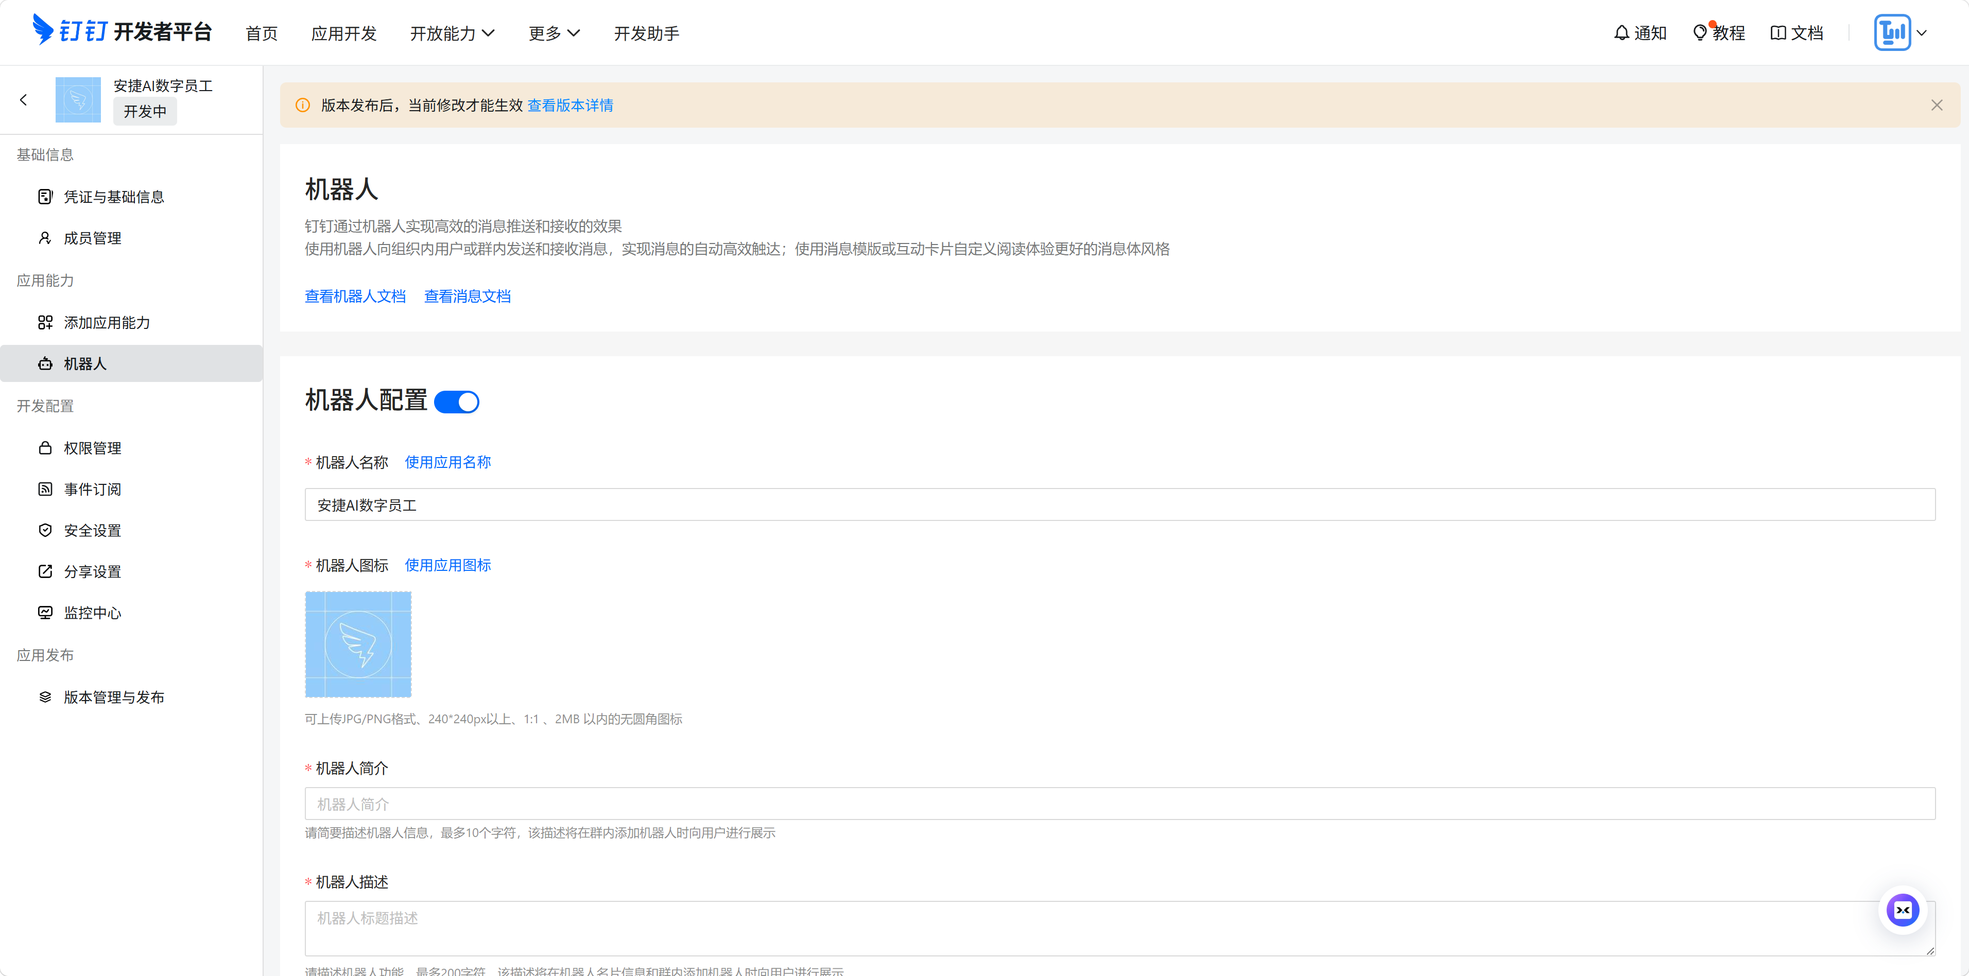Click the 开发中 status tag
This screenshot has height=976, width=1969.
click(x=145, y=112)
